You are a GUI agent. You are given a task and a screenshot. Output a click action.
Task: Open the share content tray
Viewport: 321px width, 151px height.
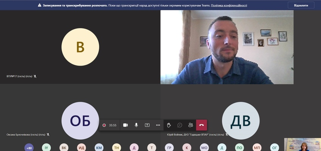(x=147, y=125)
